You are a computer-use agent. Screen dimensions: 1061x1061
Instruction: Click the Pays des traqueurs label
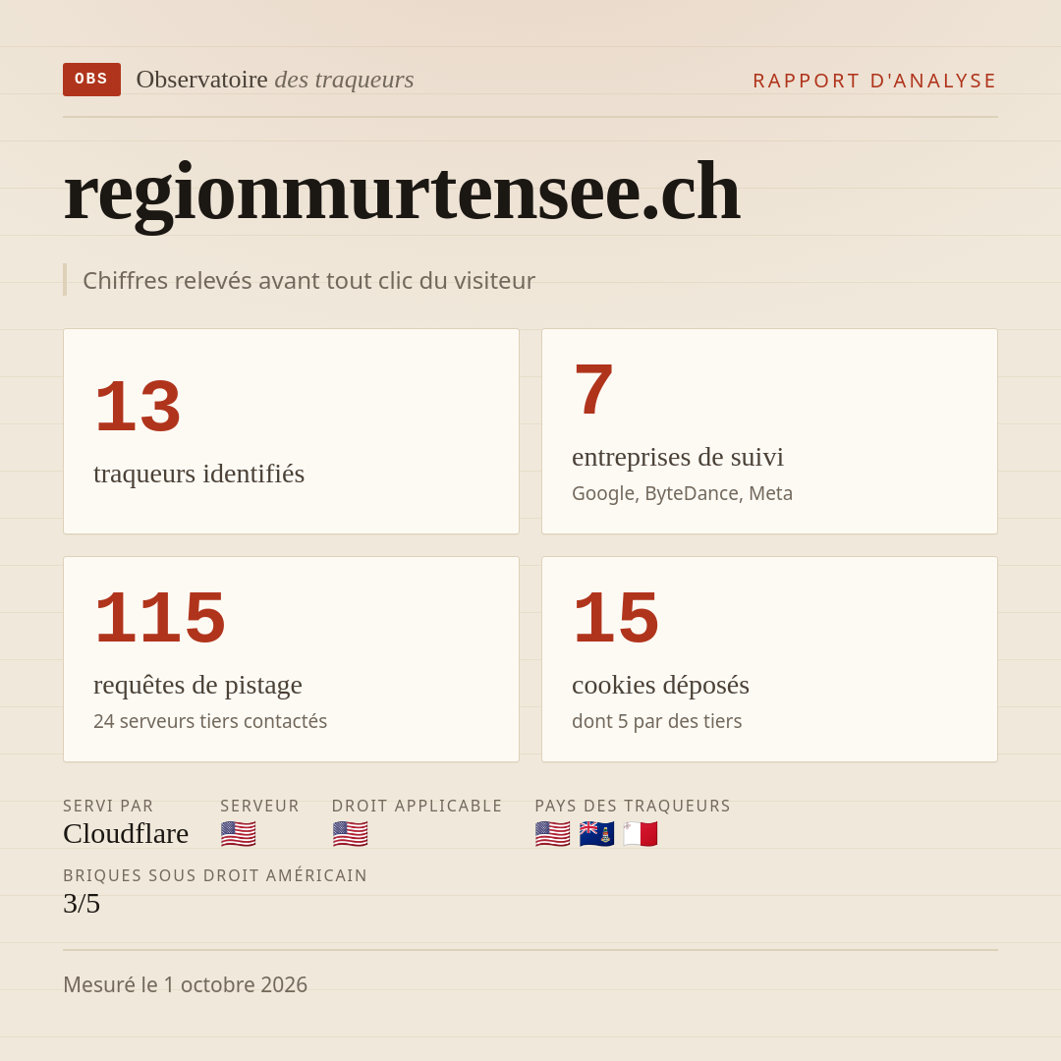pos(633,806)
